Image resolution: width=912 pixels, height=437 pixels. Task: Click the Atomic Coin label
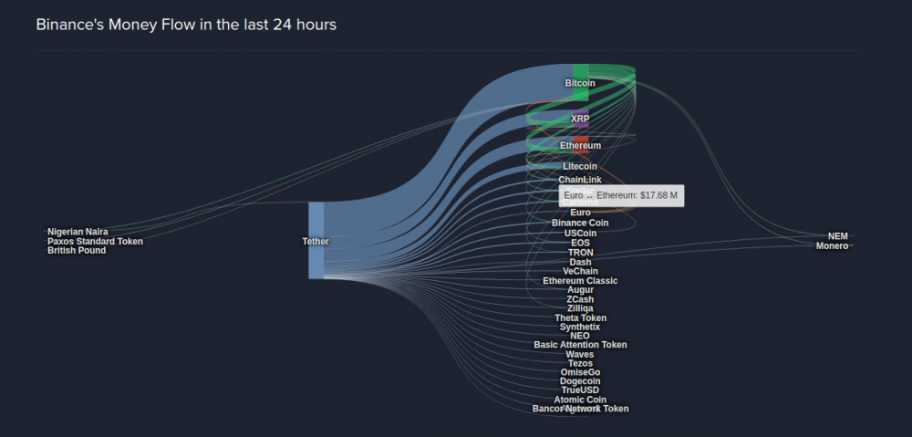click(580, 400)
